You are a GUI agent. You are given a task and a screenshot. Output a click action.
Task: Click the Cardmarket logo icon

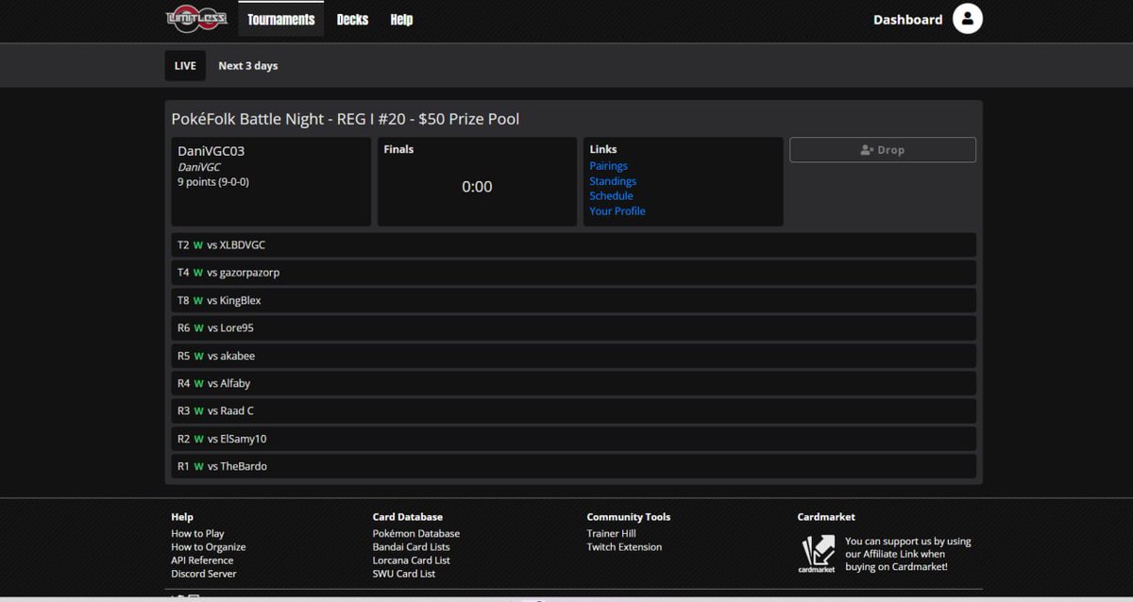pos(818,554)
